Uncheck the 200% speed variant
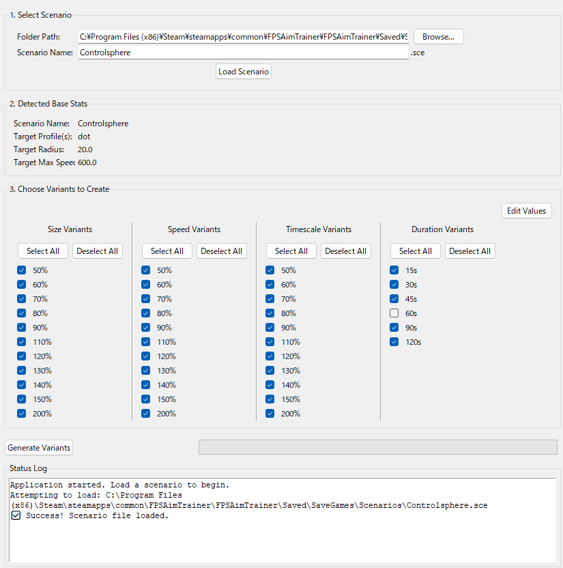 tap(145, 413)
